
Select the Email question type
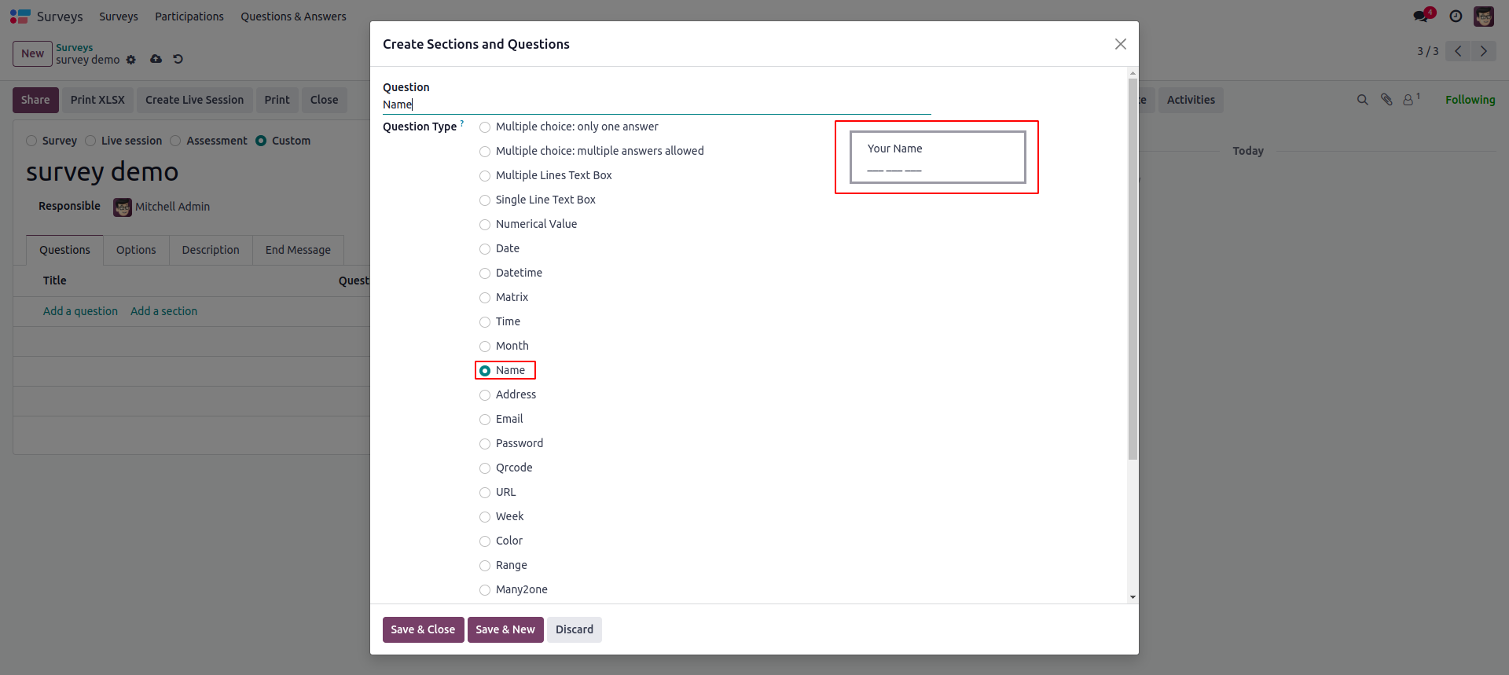point(485,420)
